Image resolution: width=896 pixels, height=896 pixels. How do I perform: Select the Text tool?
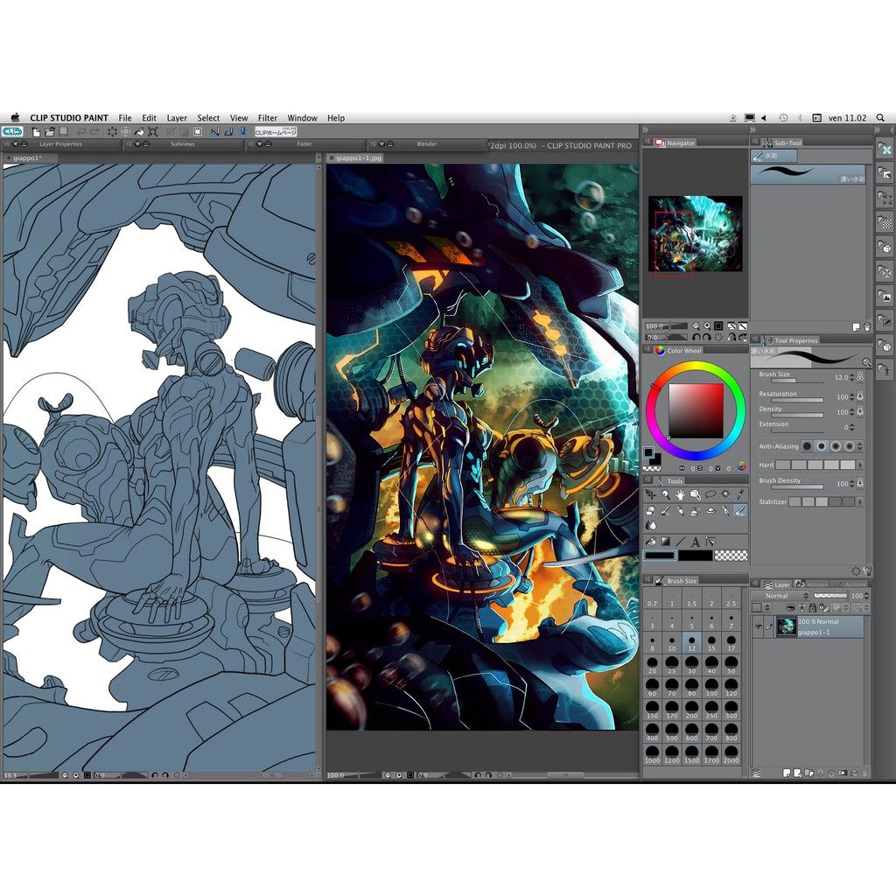coord(695,542)
